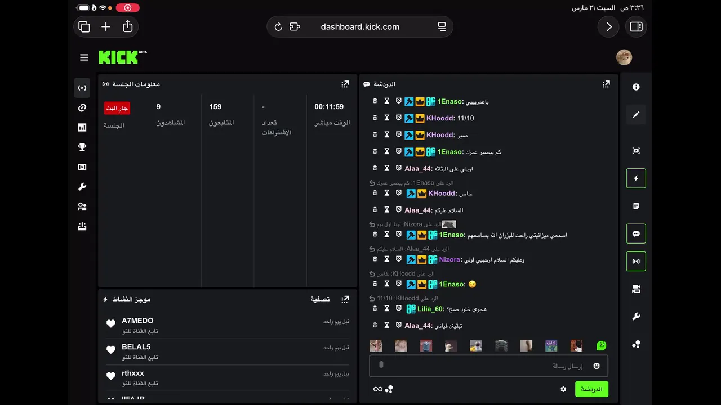
Task: Click username Lilia_60 in chat
Action: (x=431, y=309)
